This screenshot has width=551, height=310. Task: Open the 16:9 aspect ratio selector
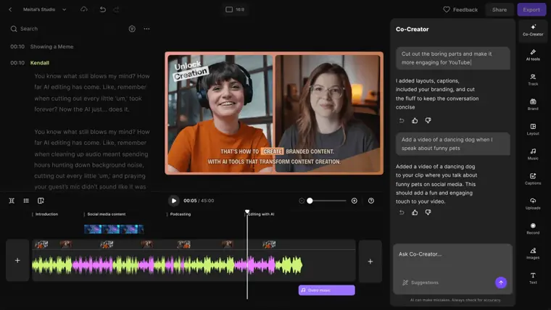point(235,9)
